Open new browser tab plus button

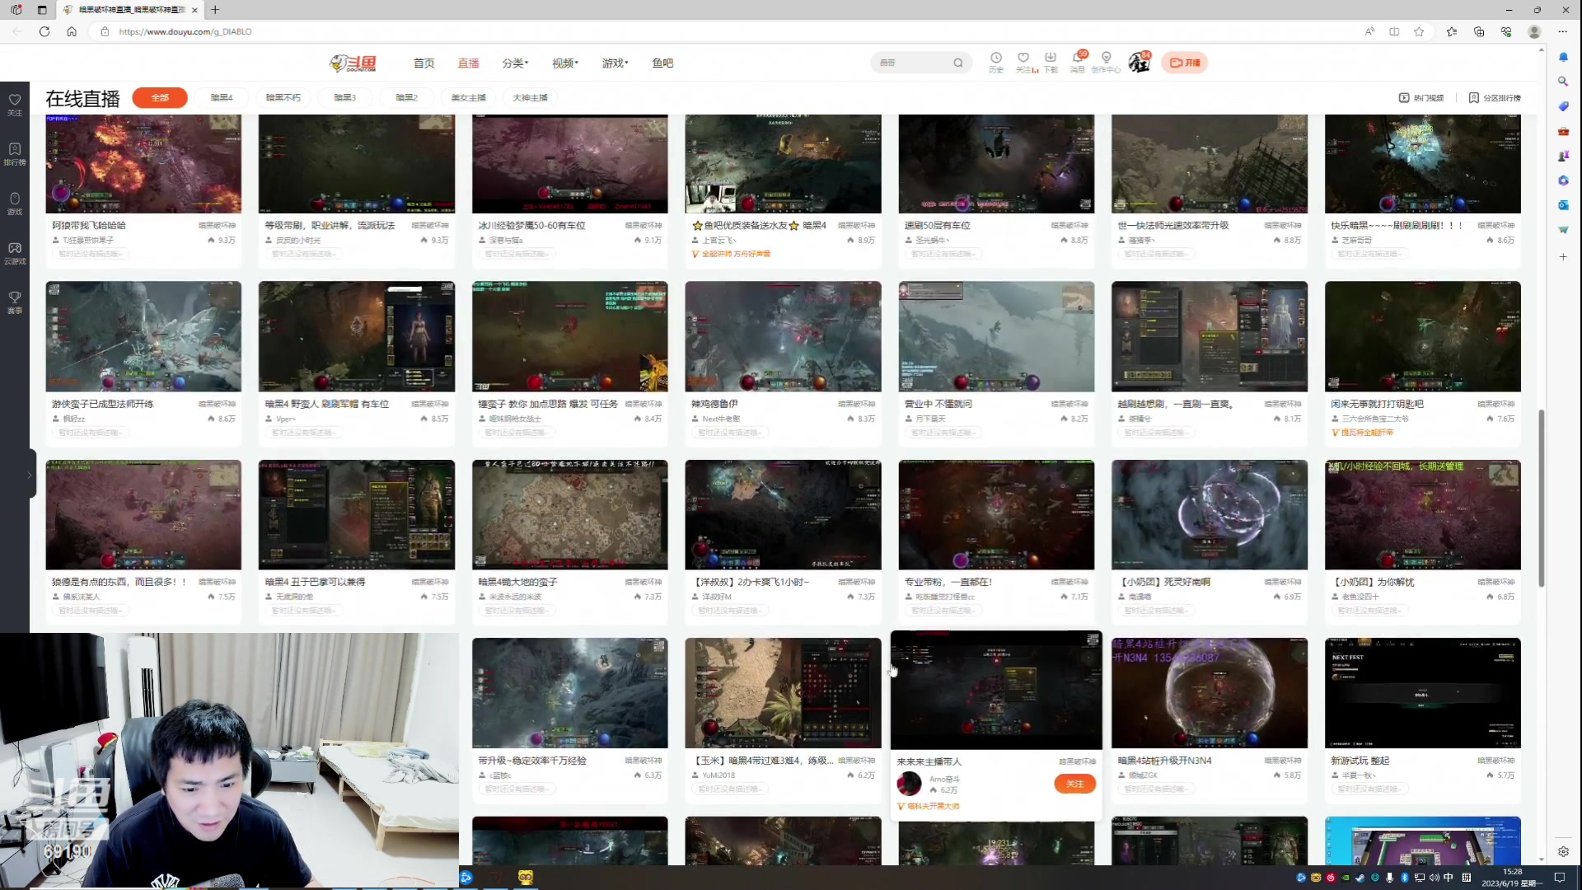(x=215, y=10)
